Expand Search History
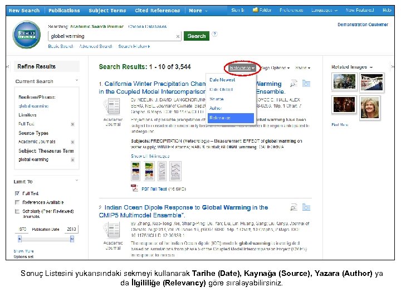The height and width of the screenshot is (301, 401). (x=134, y=46)
